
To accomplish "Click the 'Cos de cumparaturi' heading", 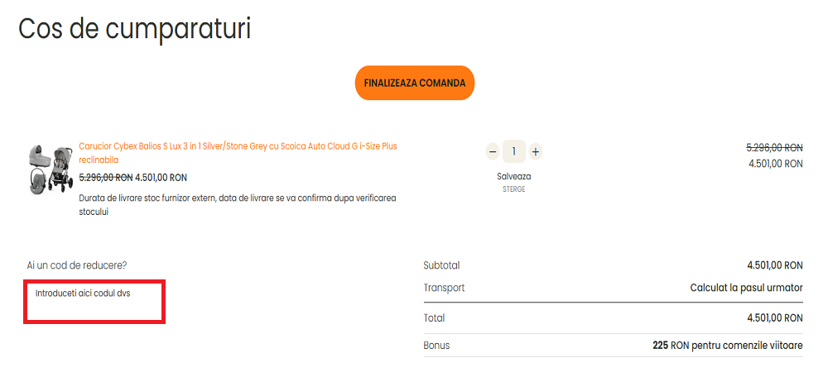I will (134, 28).
